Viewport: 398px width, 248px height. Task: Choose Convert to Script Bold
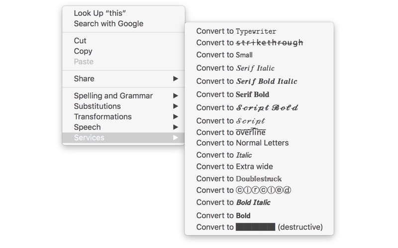(x=247, y=108)
